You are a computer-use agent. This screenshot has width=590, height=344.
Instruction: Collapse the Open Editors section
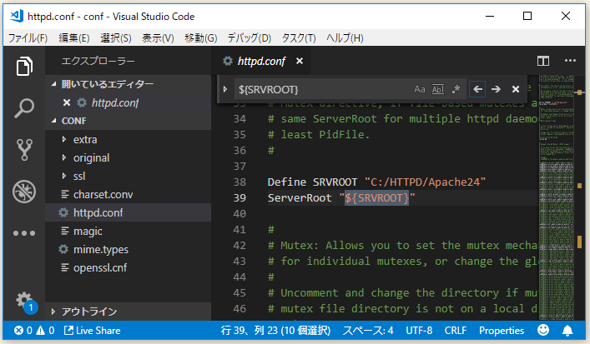pyautogui.click(x=53, y=84)
